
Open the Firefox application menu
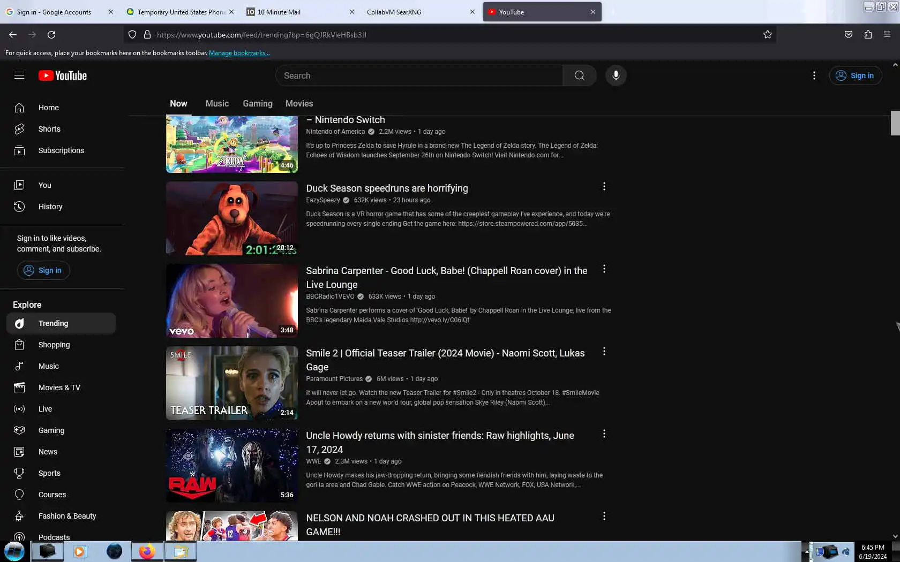(x=887, y=35)
